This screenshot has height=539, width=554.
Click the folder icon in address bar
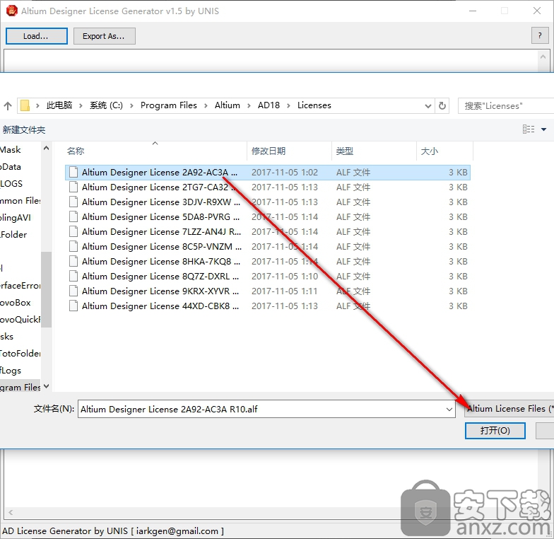coord(25,105)
